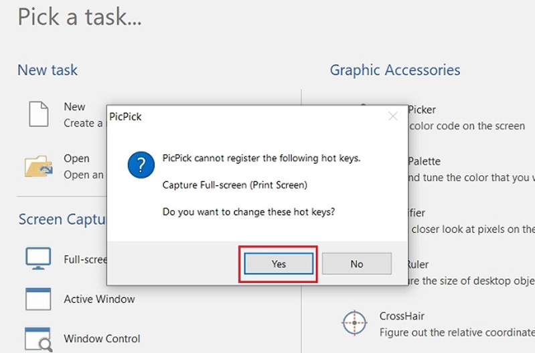The image size is (535, 353).
Task: Click the PicPick dialog title text
Action: pos(125,117)
